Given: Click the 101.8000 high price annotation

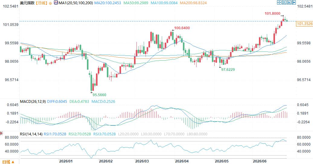Looking at the screenshot, I should [273, 14].
